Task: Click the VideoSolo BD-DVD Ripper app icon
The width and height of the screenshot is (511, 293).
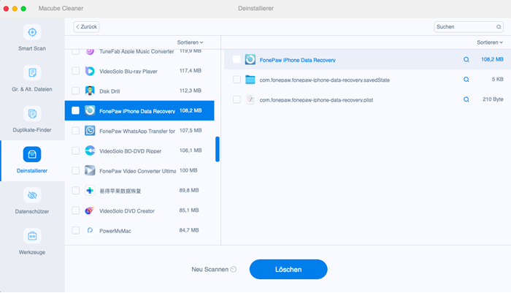Action: 90,151
